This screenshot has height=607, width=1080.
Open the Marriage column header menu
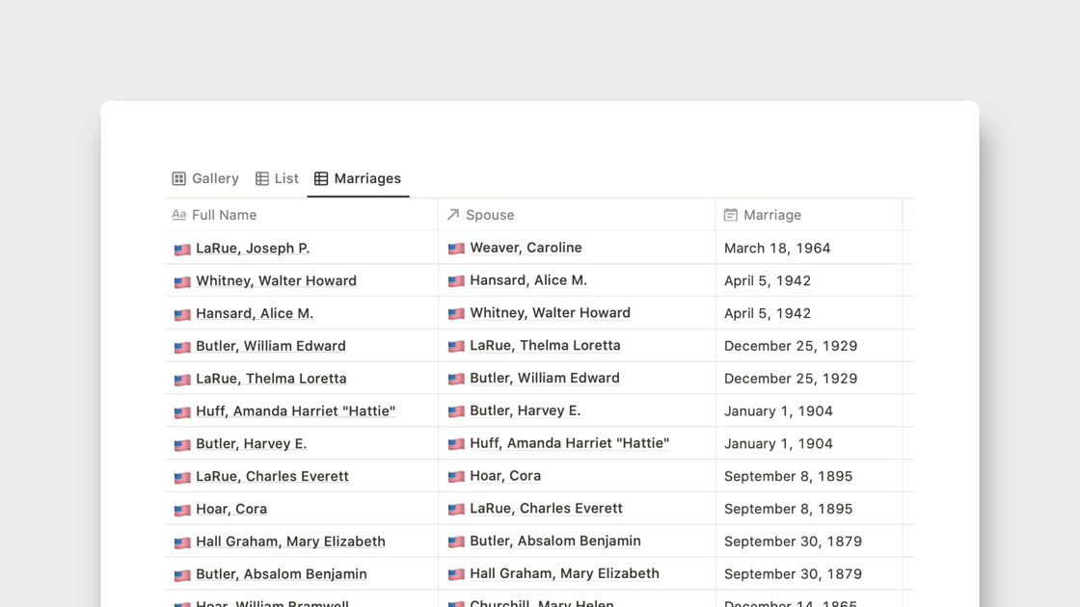click(x=772, y=215)
